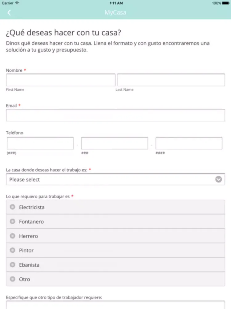The width and height of the screenshot is (231, 309).
Task: Click the phone area code (###) field
Action: coord(40,143)
